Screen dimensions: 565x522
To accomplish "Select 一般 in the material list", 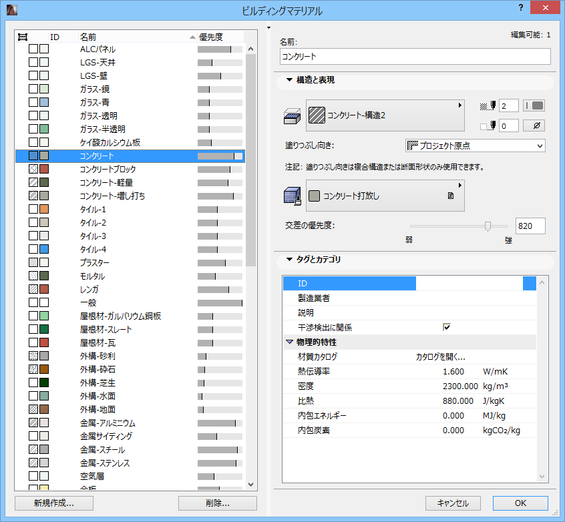I will [x=130, y=302].
